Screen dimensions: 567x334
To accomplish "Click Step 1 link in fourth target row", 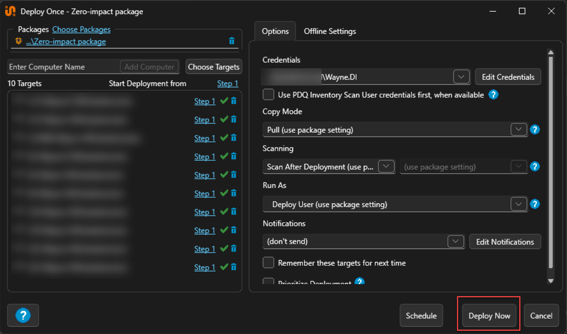I will pyautogui.click(x=205, y=156).
